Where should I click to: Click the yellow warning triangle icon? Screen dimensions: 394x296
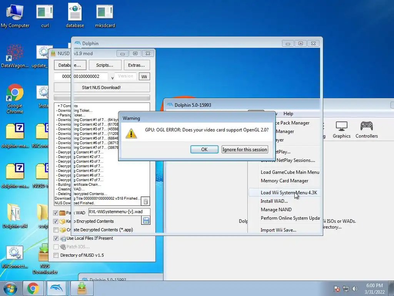click(131, 133)
